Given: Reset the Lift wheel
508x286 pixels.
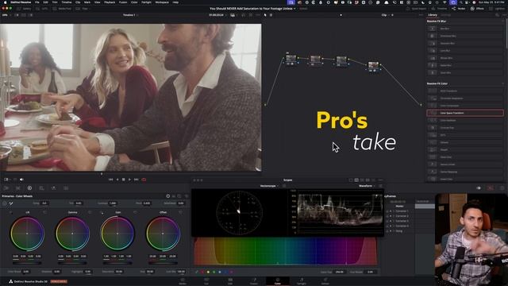Looking at the screenshot, I should coord(44,212).
